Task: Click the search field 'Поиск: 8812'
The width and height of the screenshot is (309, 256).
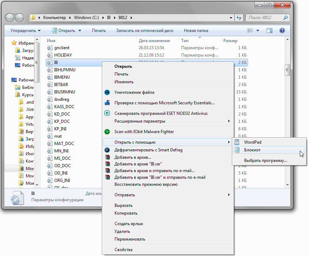Action: pyautogui.click(x=264, y=17)
